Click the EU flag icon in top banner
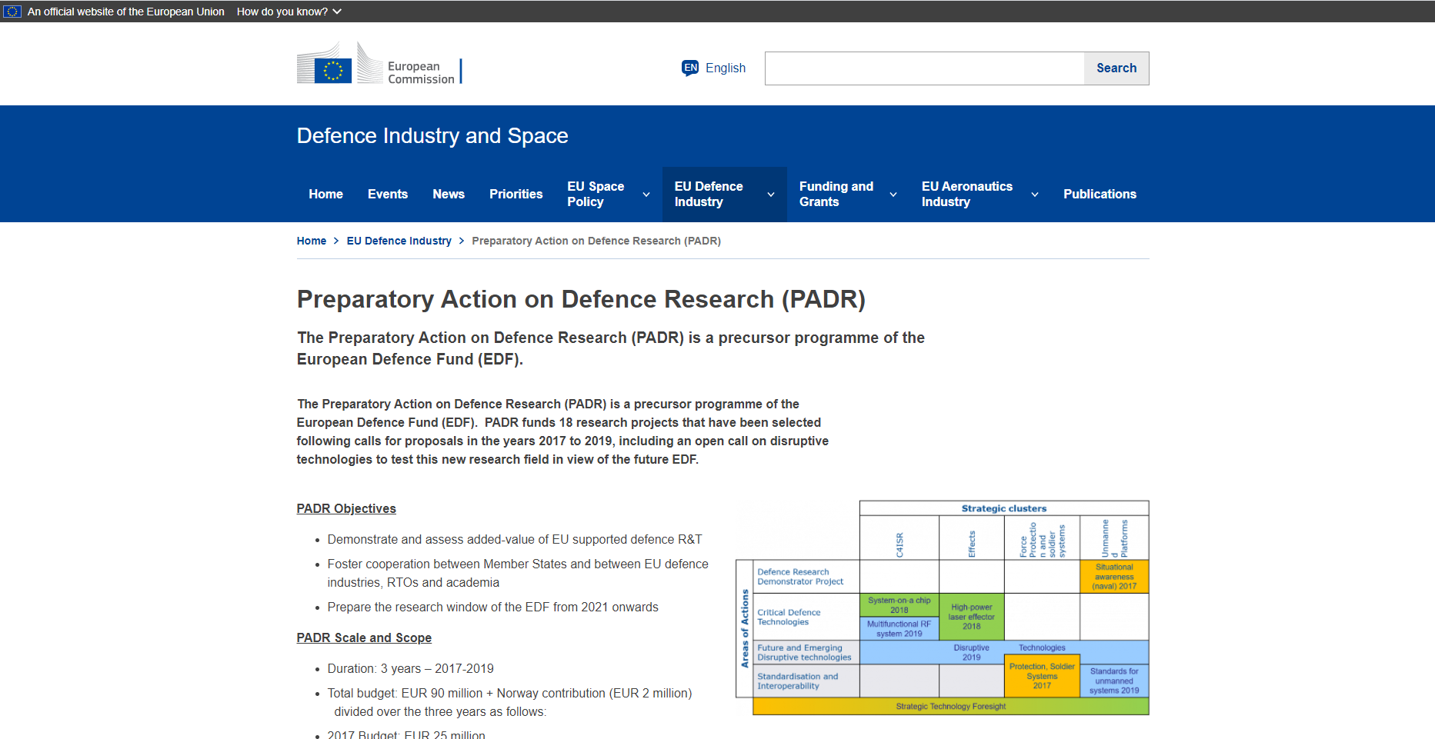 coord(12,12)
